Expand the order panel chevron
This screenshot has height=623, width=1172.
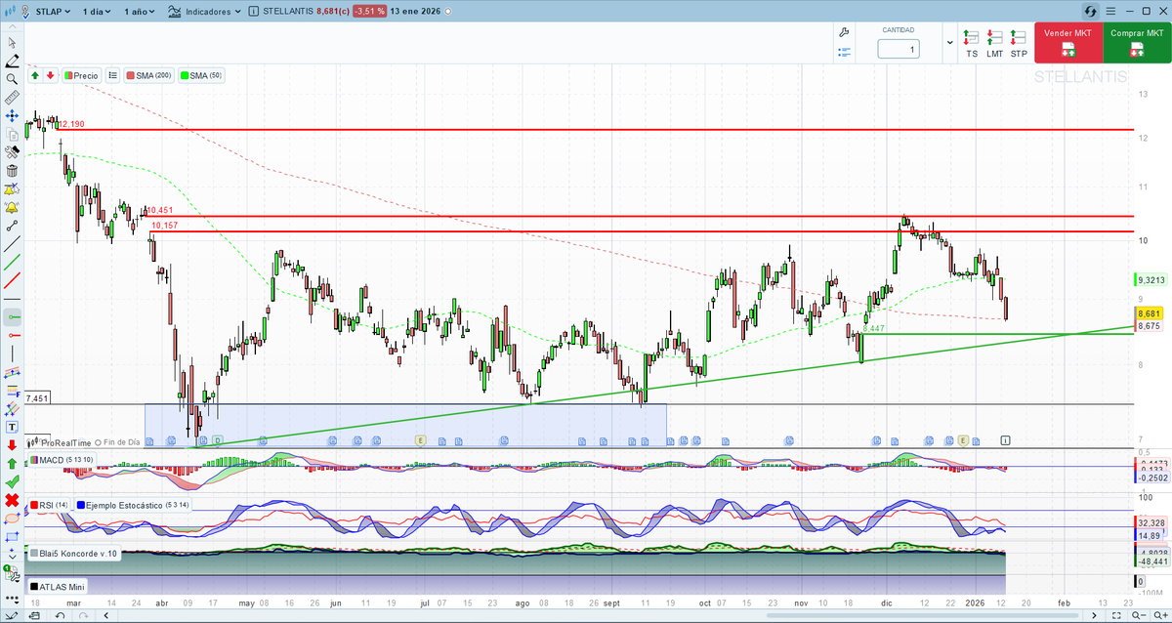tap(950, 43)
